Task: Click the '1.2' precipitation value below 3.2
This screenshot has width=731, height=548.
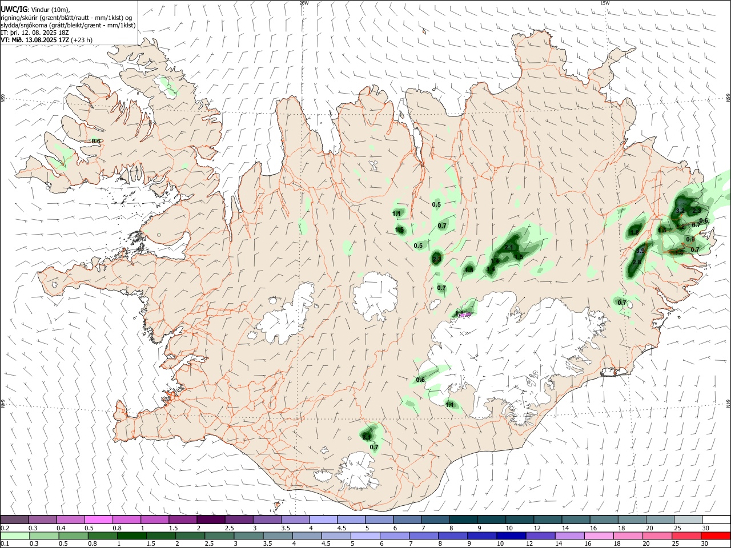Action: tap(680, 226)
